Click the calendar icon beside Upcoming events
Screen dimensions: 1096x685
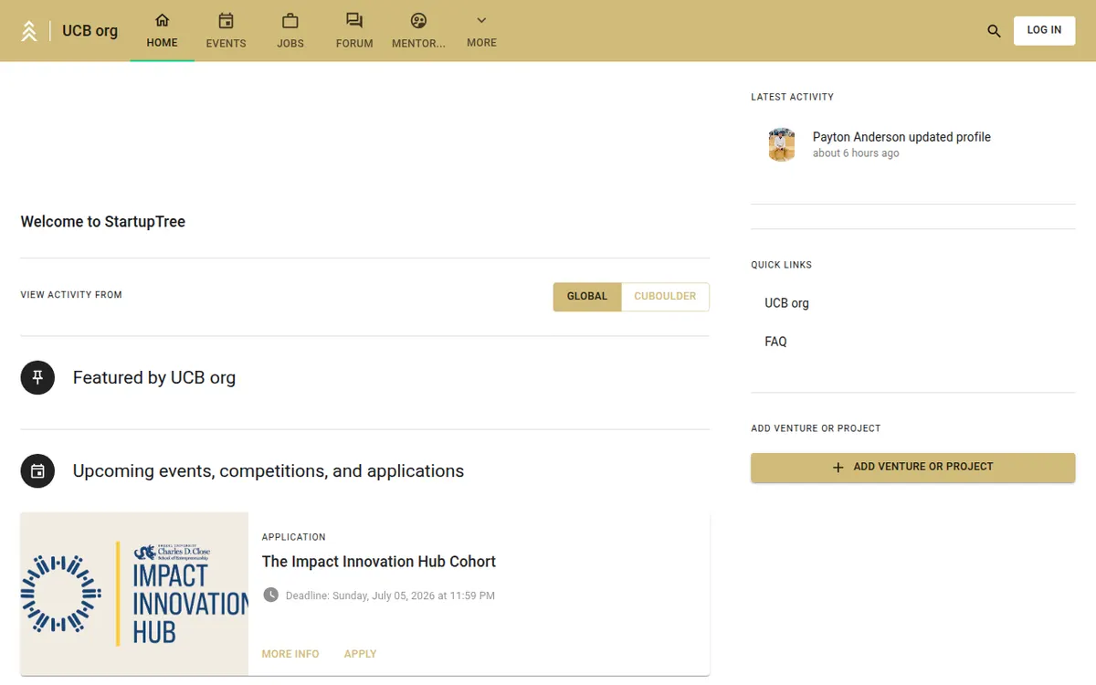click(x=37, y=471)
